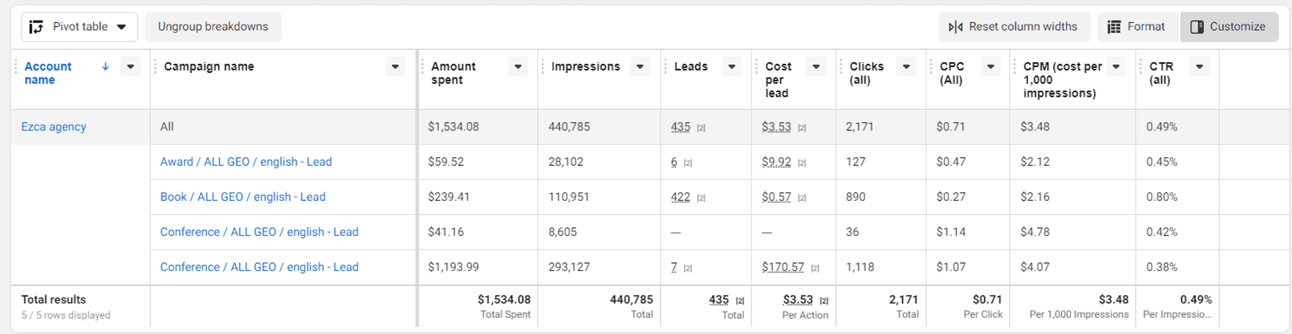Open Book / ALL GEO / english - Lead campaign
The height and width of the screenshot is (334, 1292).
click(x=243, y=196)
